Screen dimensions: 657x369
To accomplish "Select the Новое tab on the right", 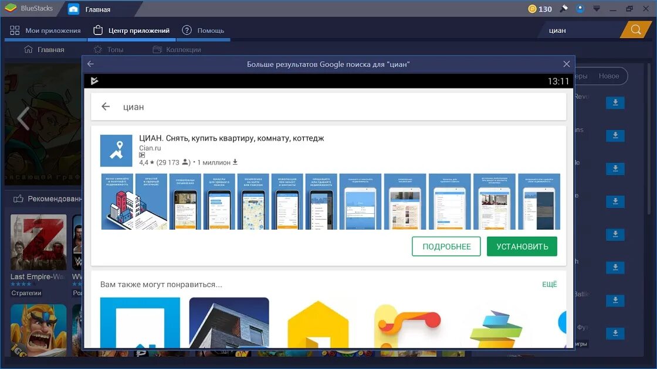I will pyautogui.click(x=609, y=76).
